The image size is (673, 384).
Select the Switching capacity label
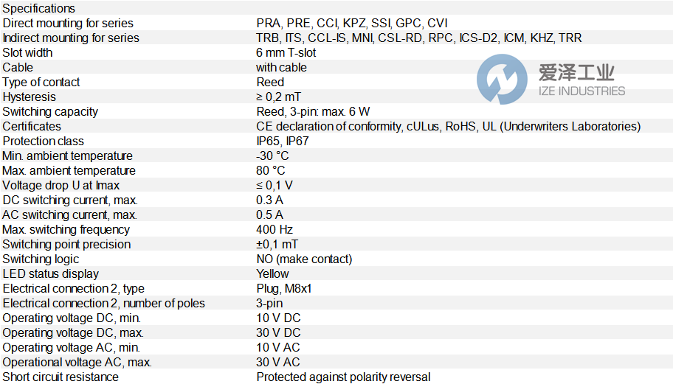(50, 111)
